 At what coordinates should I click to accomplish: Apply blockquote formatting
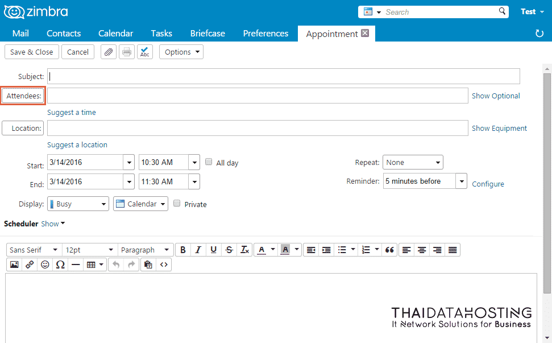click(x=389, y=250)
